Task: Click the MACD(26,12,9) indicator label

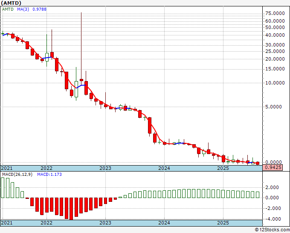Action: [x=17, y=175]
